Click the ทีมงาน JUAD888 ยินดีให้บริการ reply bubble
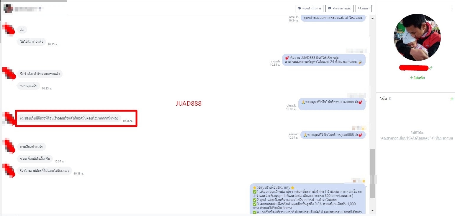This screenshot has height=216, width=455. pos(323,60)
